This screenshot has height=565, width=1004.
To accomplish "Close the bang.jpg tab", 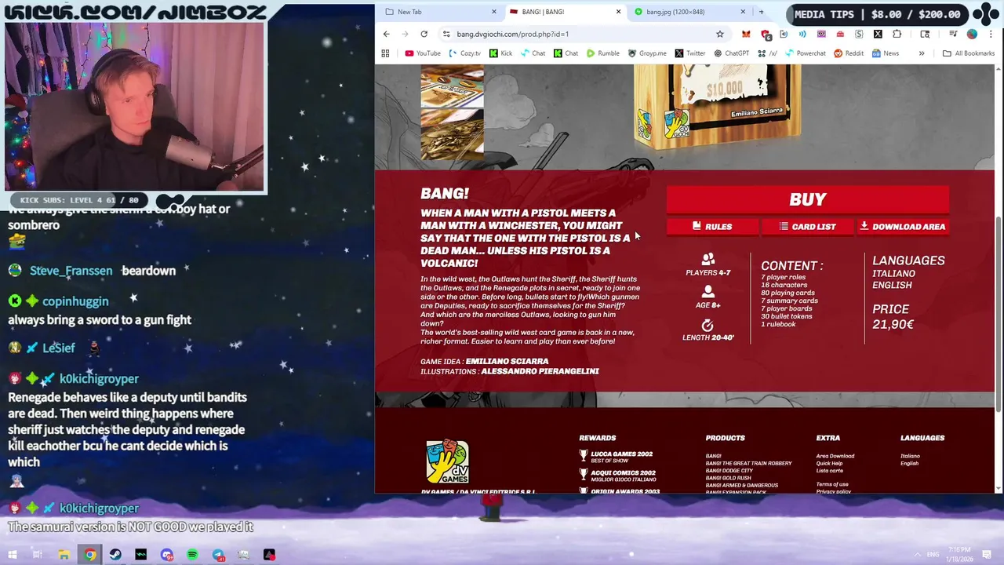I will [743, 12].
